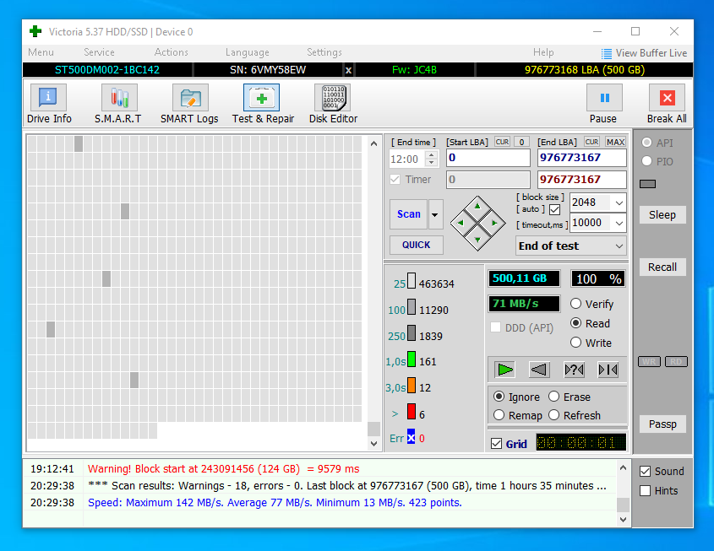Choose the Refresh action option
Viewport: 714px width, 551px height.
[553, 415]
